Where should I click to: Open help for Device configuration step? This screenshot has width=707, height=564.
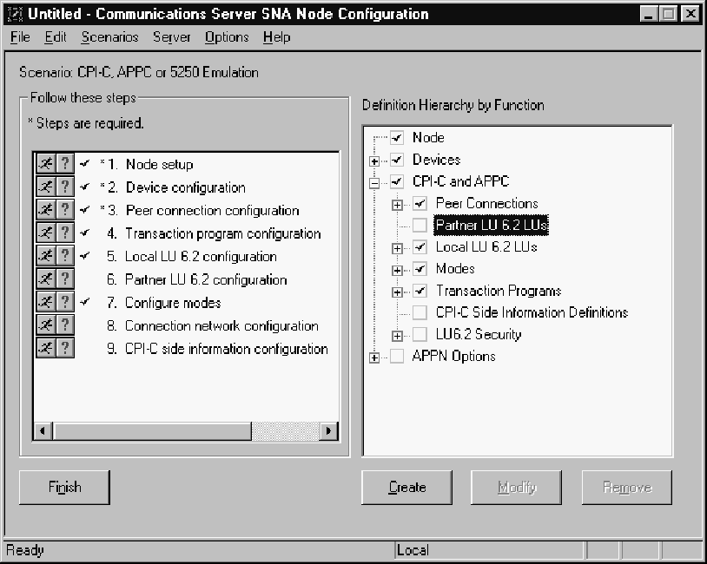point(65,187)
